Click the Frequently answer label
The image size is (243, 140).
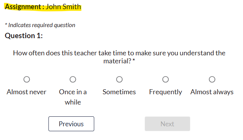coord(166,92)
